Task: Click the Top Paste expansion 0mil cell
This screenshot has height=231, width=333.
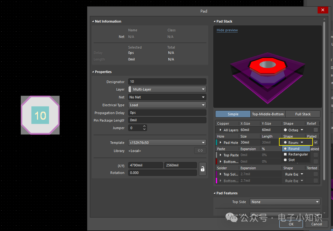Action: coord(249,155)
